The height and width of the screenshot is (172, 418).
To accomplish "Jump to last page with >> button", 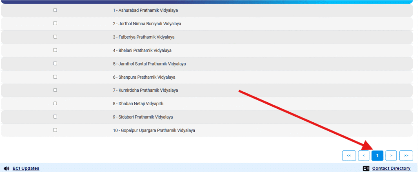I will (x=406, y=155).
